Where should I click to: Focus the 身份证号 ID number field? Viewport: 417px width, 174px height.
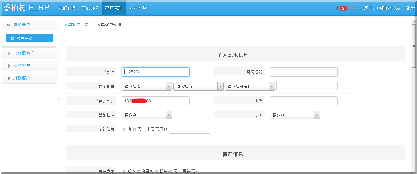point(304,72)
